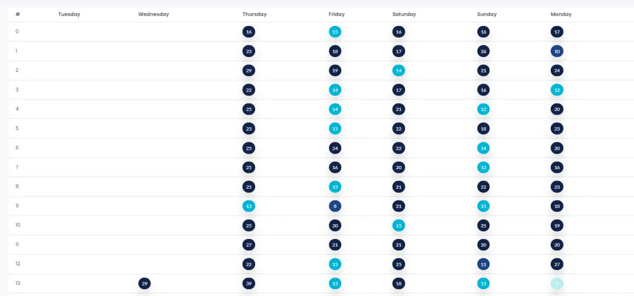The height and width of the screenshot is (296, 634).
Task: Select Thursday badge 23 in row 1
Action: pos(249,51)
